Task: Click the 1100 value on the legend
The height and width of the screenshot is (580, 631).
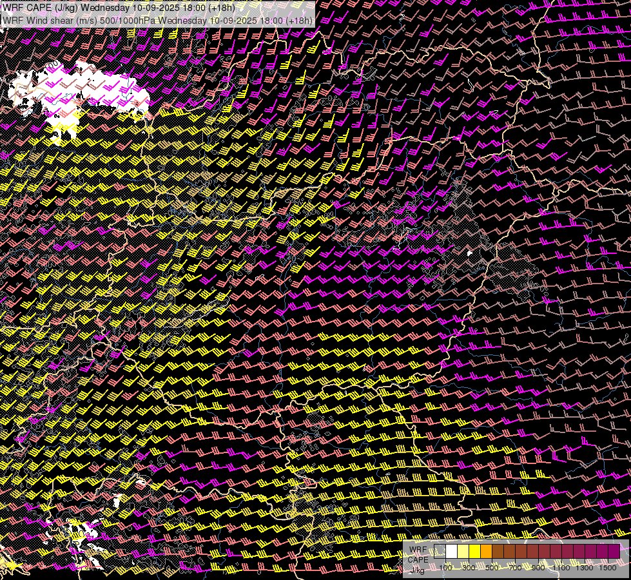Action: click(561, 568)
